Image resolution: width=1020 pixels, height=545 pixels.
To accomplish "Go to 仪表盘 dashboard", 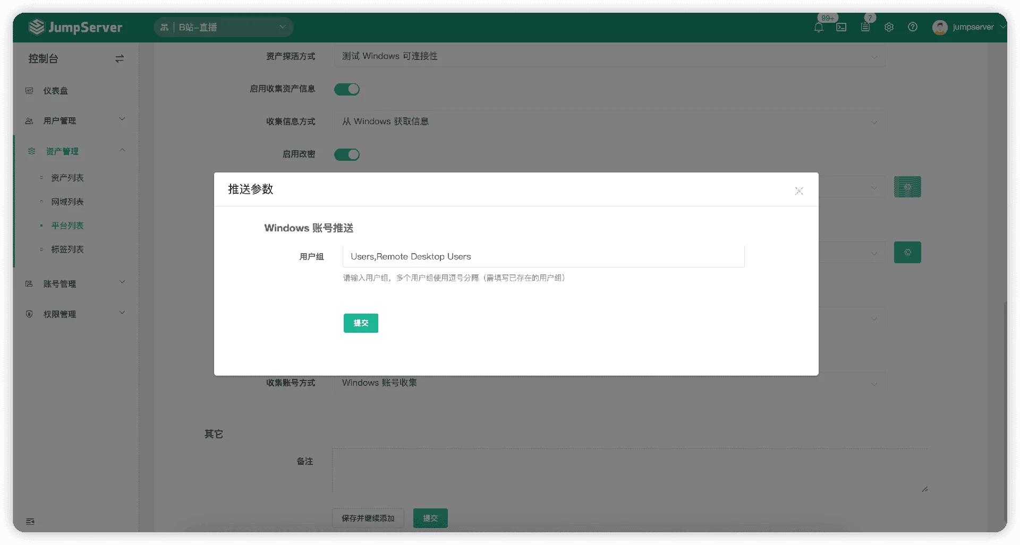I will click(55, 91).
